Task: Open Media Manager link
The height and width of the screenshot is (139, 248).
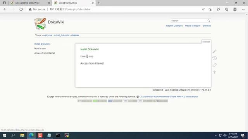Action: pos(193,25)
